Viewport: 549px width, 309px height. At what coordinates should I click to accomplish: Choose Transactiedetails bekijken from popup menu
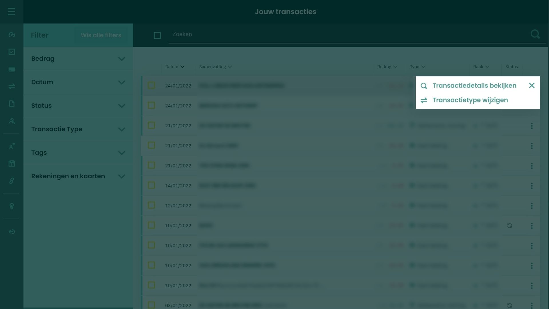(x=474, y=86)
